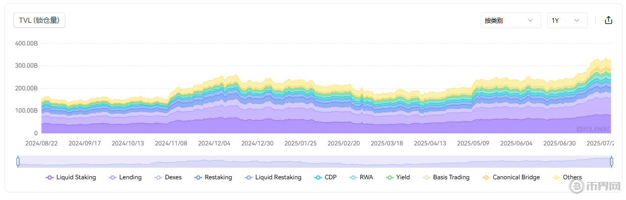This screenshot has height=200, width=626.
Task: Expand the chevron beside 1Y
Action: pyautogui.click(x=577, y=20)
